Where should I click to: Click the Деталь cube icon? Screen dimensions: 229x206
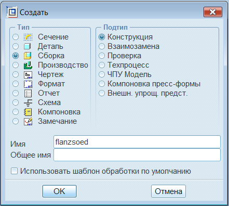coord(28,46)
